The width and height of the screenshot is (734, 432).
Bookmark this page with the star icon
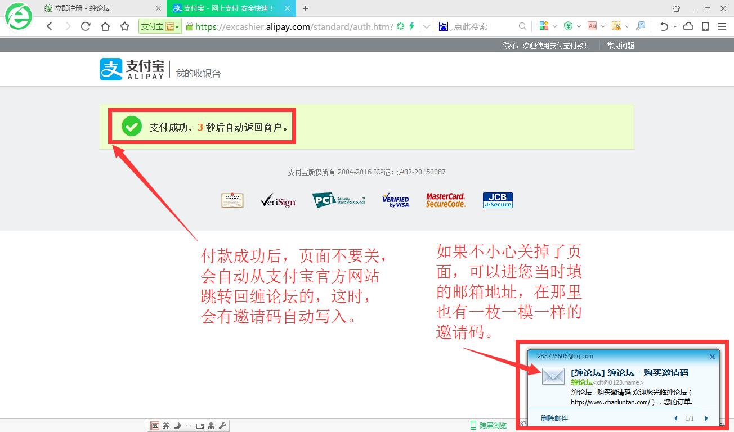(124, 26)
